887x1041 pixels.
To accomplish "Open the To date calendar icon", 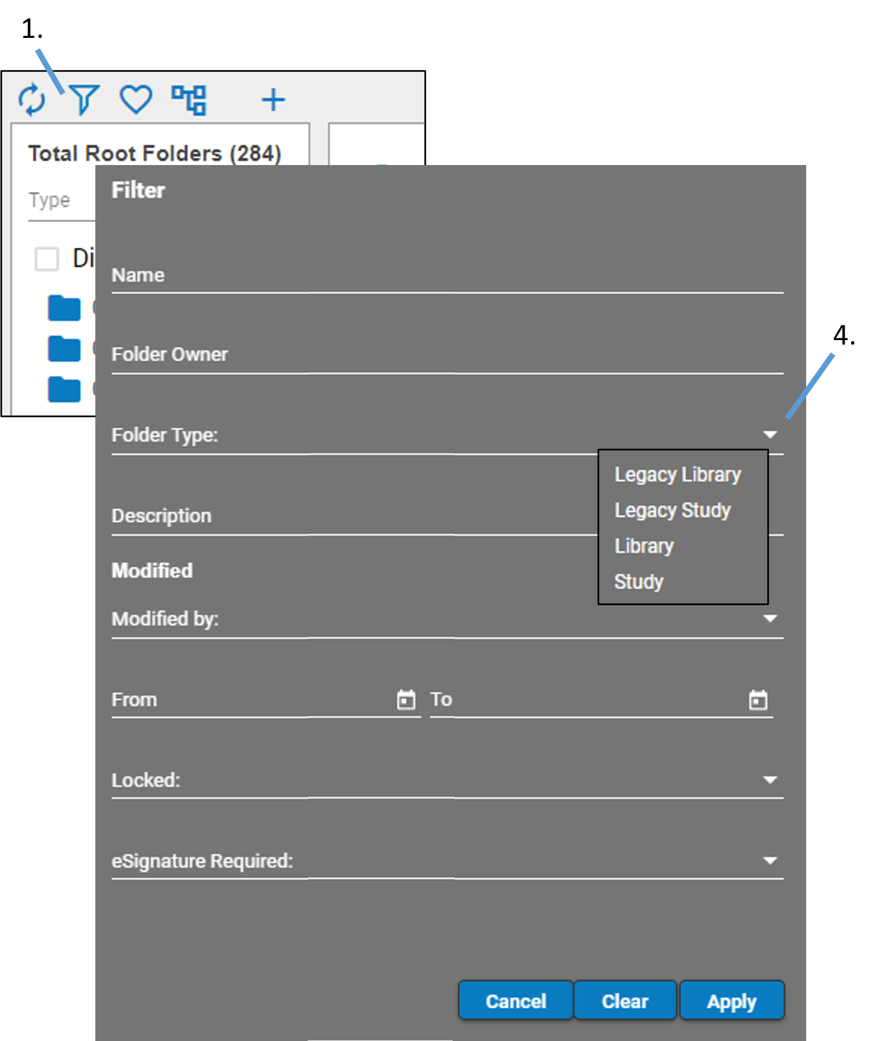I will coord(758,700).
